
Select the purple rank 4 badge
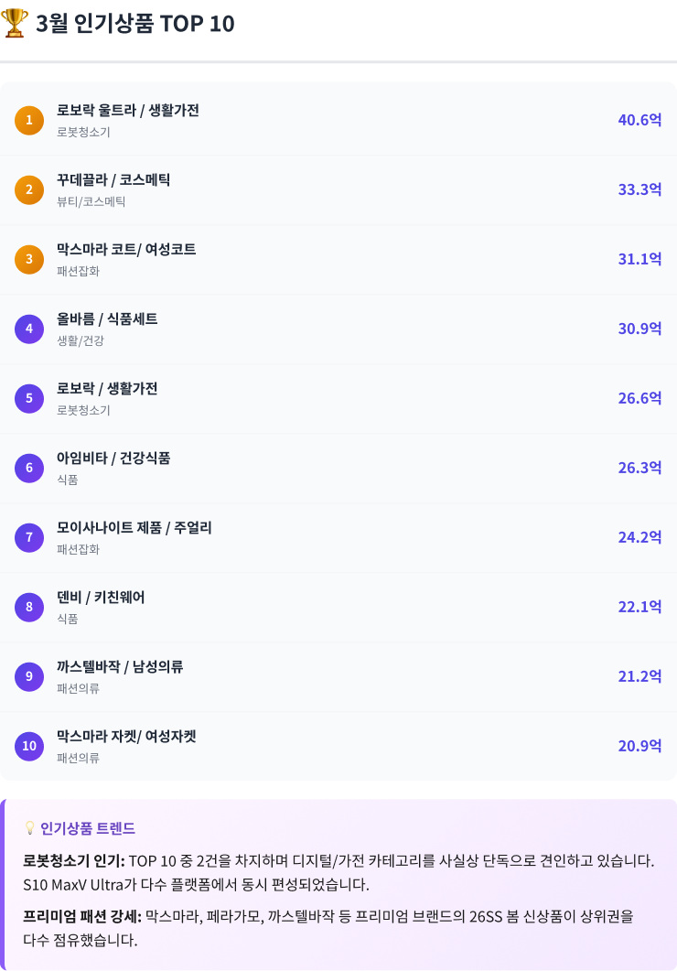[x=29, y=329]
